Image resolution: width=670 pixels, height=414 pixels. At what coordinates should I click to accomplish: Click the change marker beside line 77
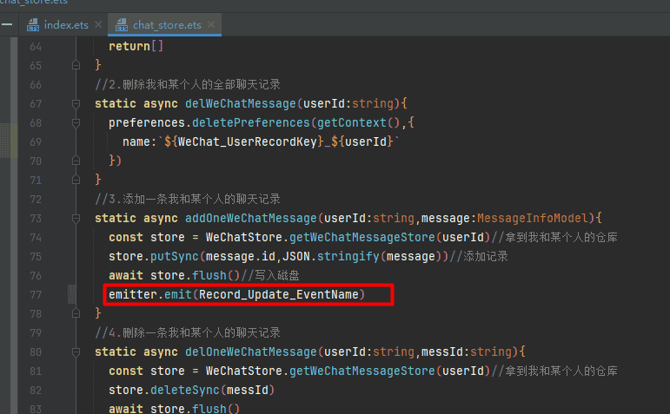pyautogui.click(x=72, y=294)
